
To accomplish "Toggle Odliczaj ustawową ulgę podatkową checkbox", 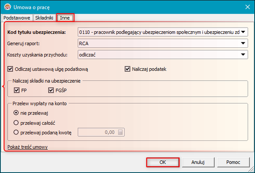I will (10, 69).
